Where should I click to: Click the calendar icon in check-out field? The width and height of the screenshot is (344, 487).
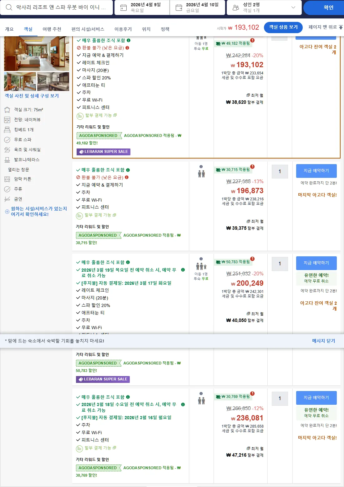coord(179,8)
